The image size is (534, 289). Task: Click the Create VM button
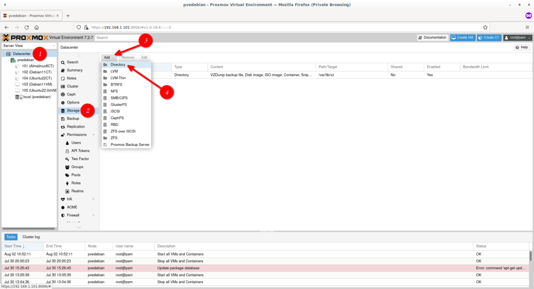[462, 37]
